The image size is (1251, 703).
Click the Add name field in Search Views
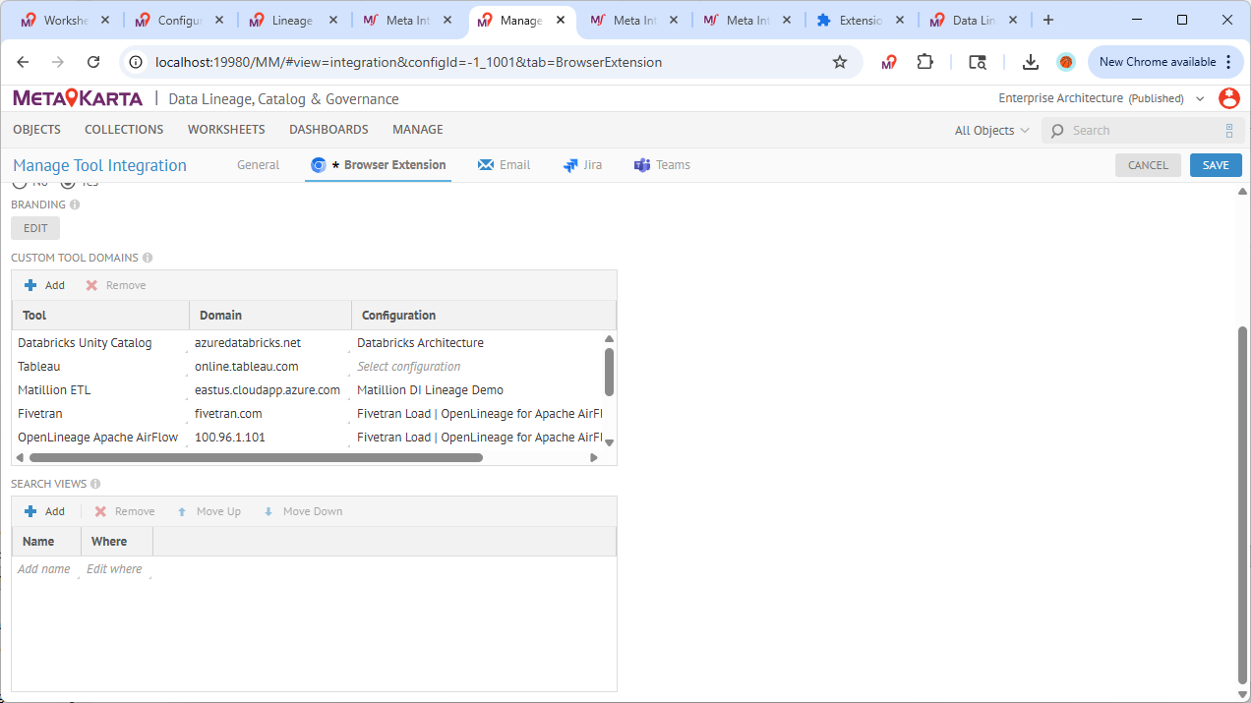[x=44, y=569]
